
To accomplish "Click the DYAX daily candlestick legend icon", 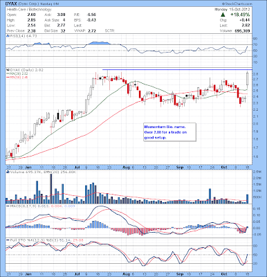I will [8, 69].
